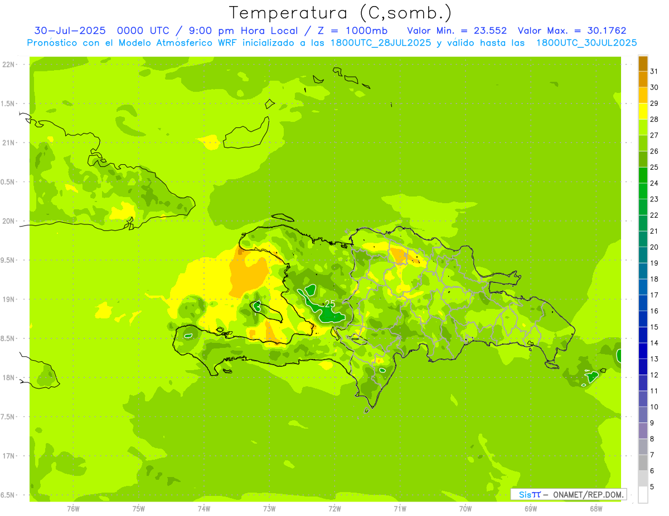The width and height of the screenshot is (669, 516).
Task: Click the '19N' latitude axis label
Action: pos(8,299)
